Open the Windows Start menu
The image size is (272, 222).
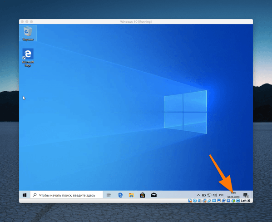25,195
